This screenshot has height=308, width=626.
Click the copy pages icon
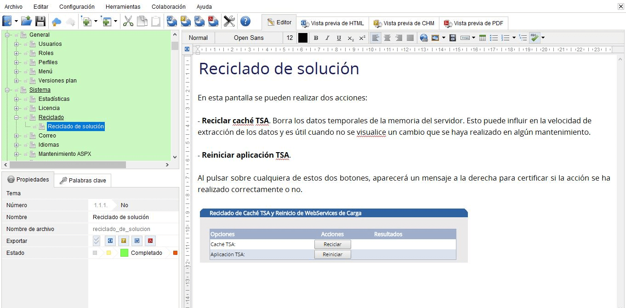click(x=142, y=21)
